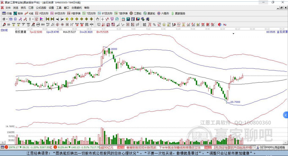Click the calendar date icon in toolbar
This screenshot has width=288, height=156.
tap(123, 19)
